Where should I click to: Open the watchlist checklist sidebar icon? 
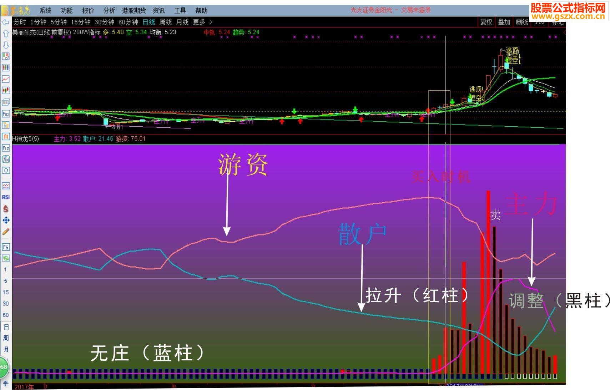click(x=6, y=56)
